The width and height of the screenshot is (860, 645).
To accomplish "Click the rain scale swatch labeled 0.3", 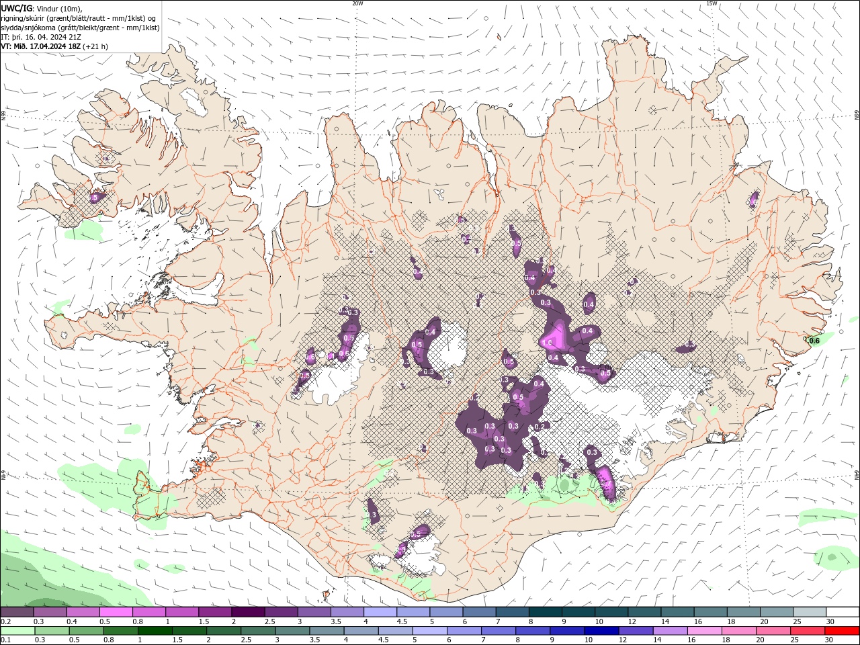I will [52, 631].
